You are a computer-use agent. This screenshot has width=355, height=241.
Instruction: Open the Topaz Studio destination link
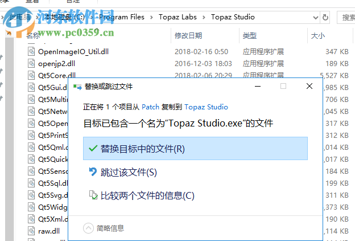(x=206, y=107)
